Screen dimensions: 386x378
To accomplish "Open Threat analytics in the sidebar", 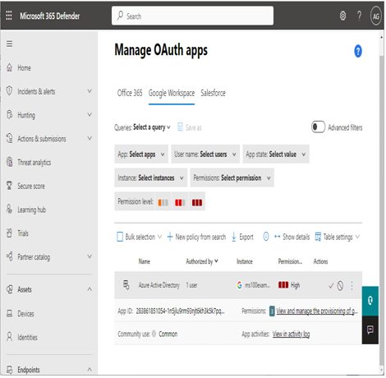I will tap(34, 163).
